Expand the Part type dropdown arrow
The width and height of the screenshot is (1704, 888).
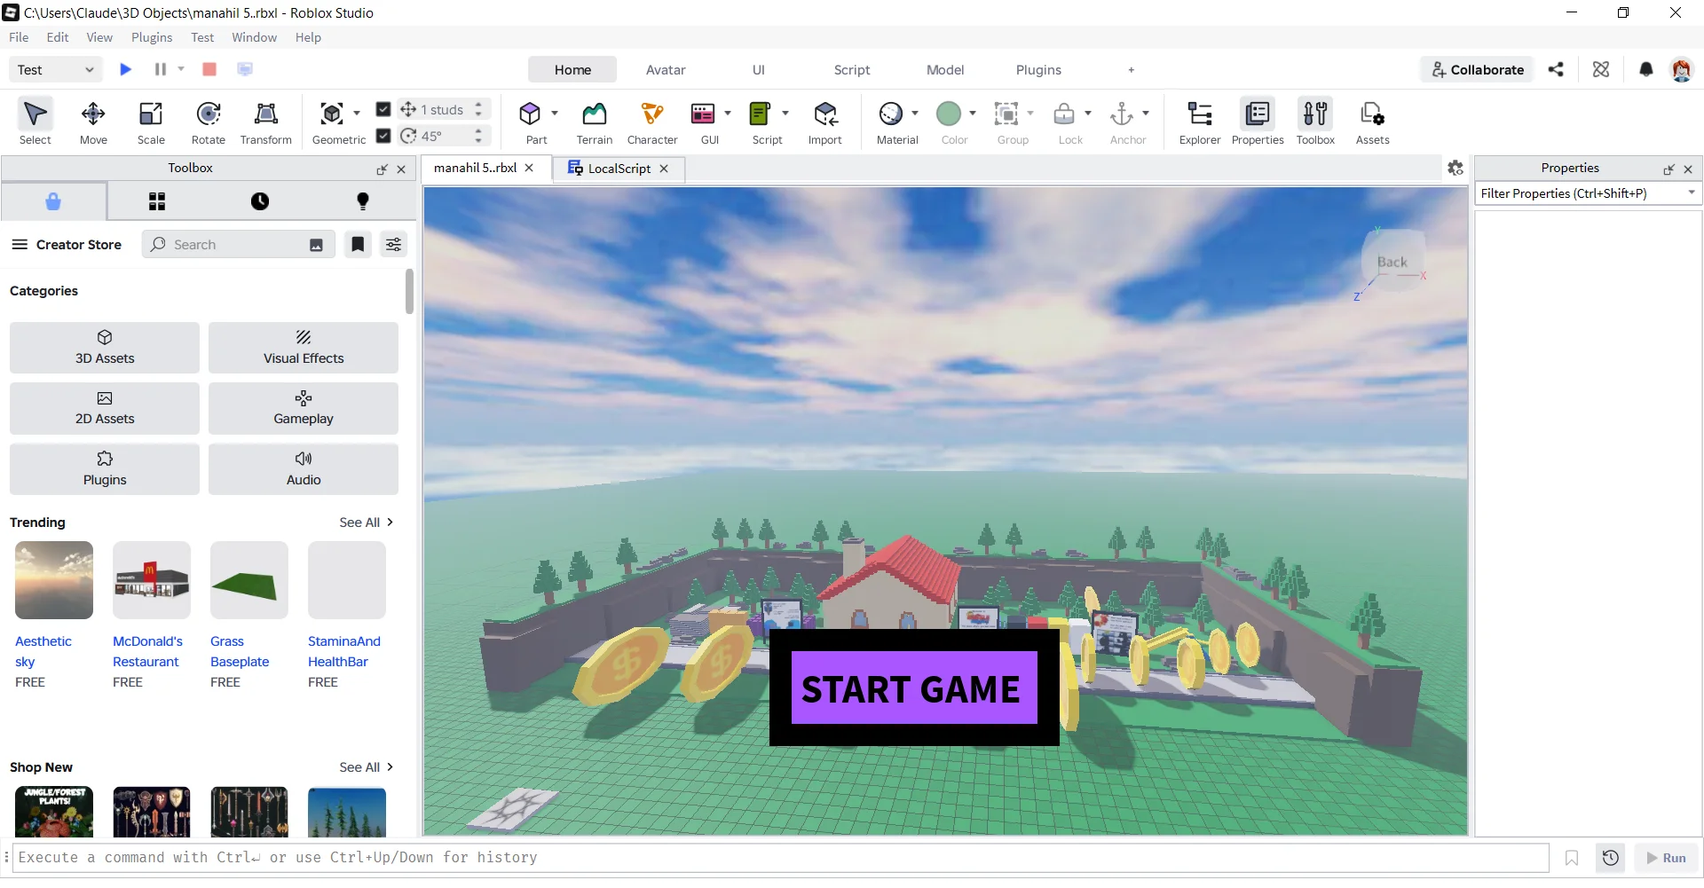[x=555, y=113]
